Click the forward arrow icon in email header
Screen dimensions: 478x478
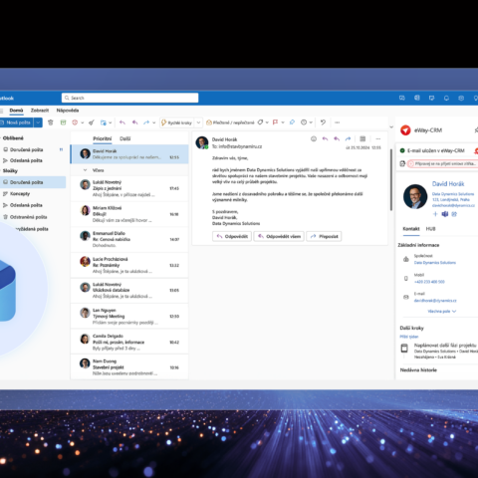tap(348, 138)
